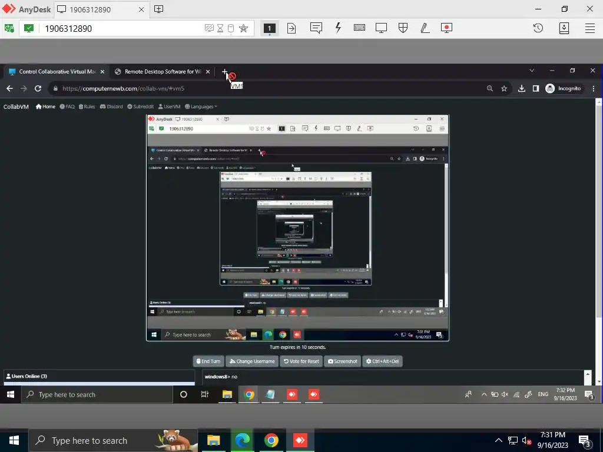Open the Chrome three-dot menu

594,88
